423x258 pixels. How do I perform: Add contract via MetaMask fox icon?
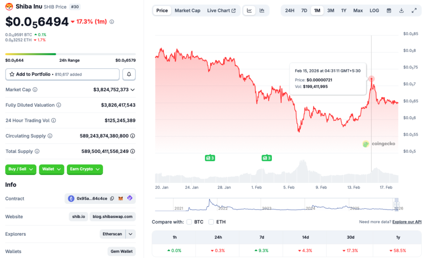point(121,198)
